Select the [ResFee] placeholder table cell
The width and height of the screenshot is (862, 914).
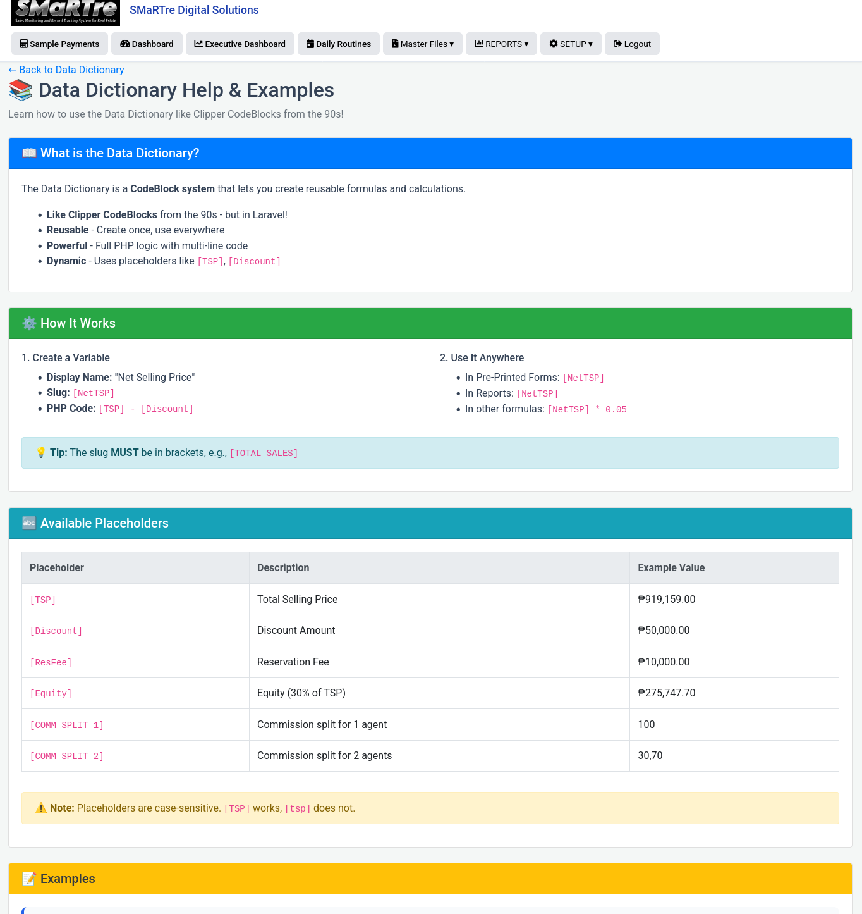135,662
